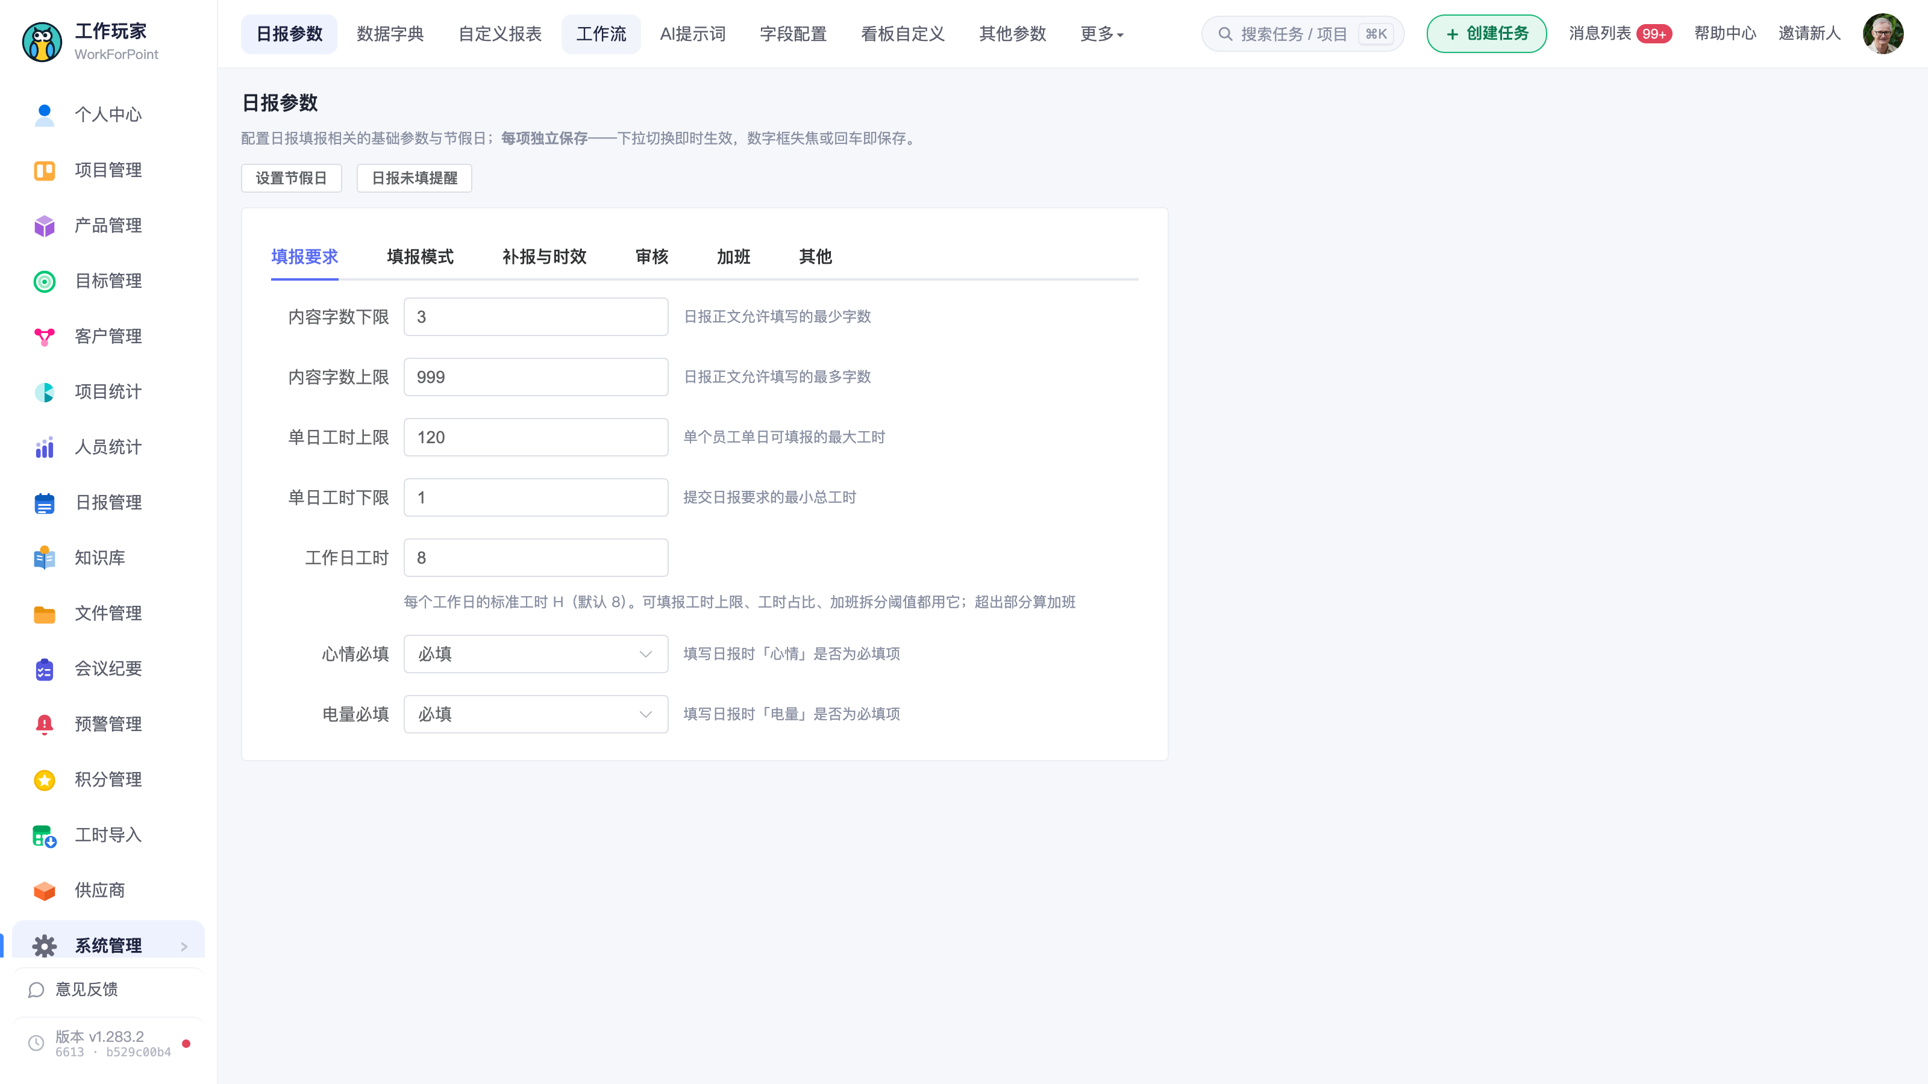Image resolution: width=1928 pixels, height=1084 pixels.
Task: Switch to the 其他 tab
Action: [x=815, y=257]
